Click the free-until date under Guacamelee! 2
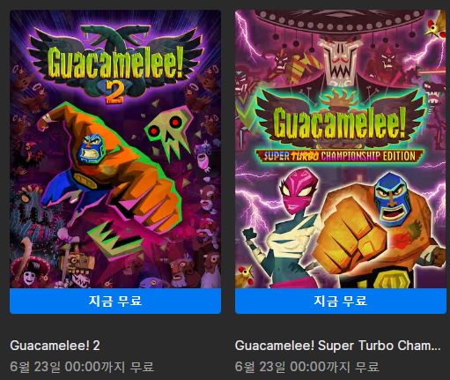 tap(82, 367)
